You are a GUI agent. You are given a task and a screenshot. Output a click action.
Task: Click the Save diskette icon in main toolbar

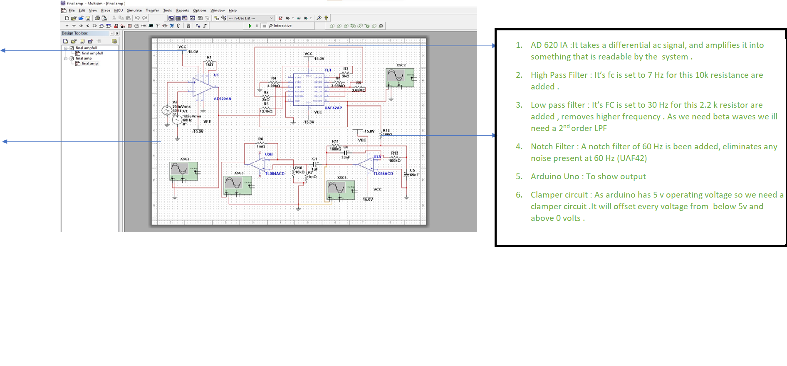(88, 18)
